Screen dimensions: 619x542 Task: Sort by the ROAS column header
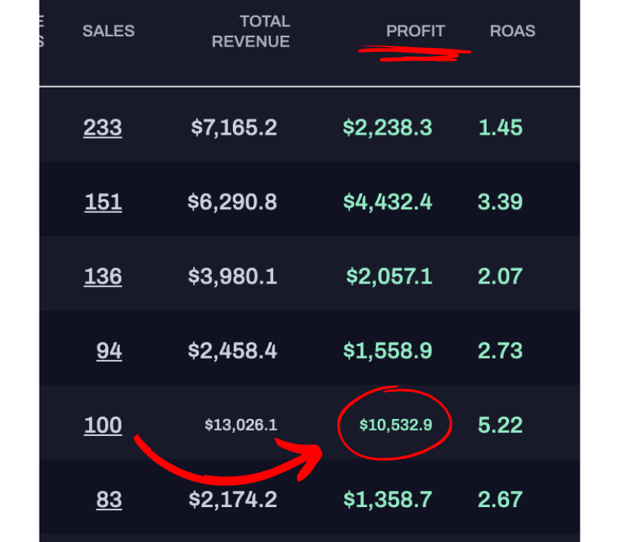512,31
